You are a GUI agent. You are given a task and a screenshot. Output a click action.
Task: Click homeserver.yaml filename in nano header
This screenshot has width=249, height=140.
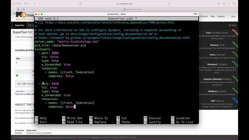click(x=121, y=19)
